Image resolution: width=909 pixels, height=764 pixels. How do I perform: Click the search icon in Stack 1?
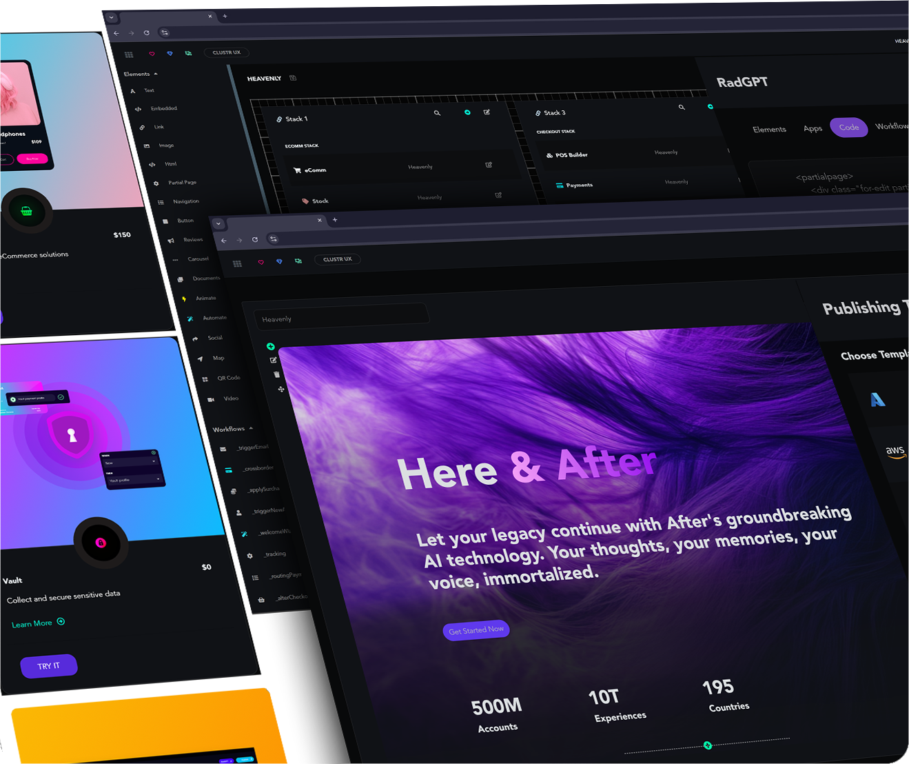click(437, 112)
